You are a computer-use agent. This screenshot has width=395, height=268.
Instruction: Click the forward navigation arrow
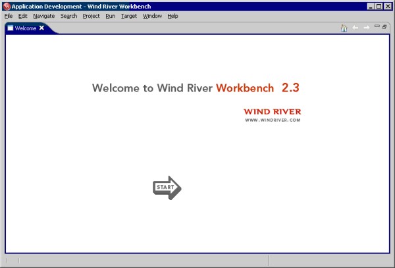click(366, 28)
